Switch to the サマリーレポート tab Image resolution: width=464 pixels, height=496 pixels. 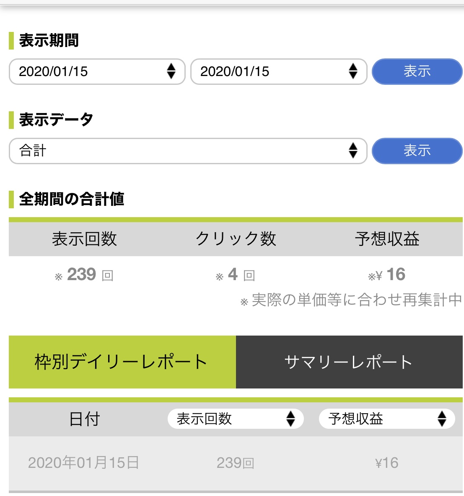[x=349, y=362]
